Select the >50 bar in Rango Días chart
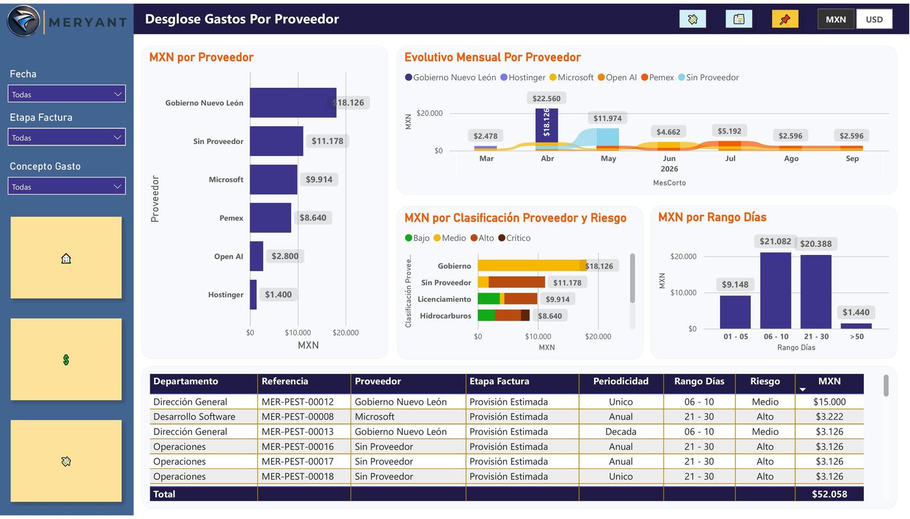Screen dimensions: 910x519 (x=856, y=326)
